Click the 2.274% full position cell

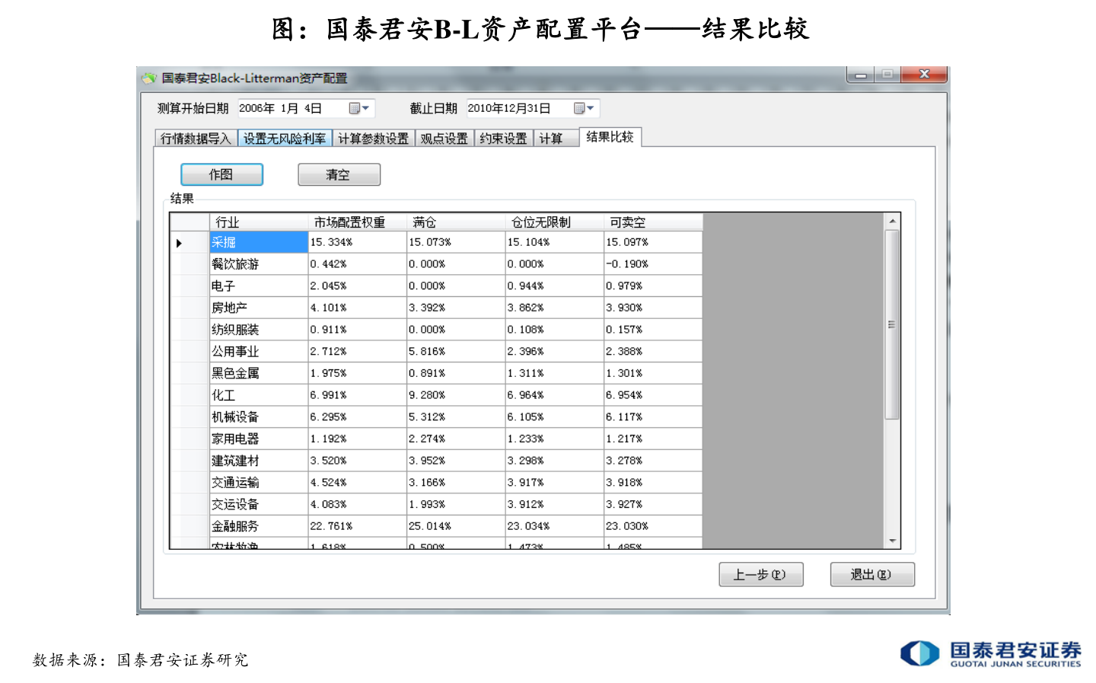tap(456, 439)
